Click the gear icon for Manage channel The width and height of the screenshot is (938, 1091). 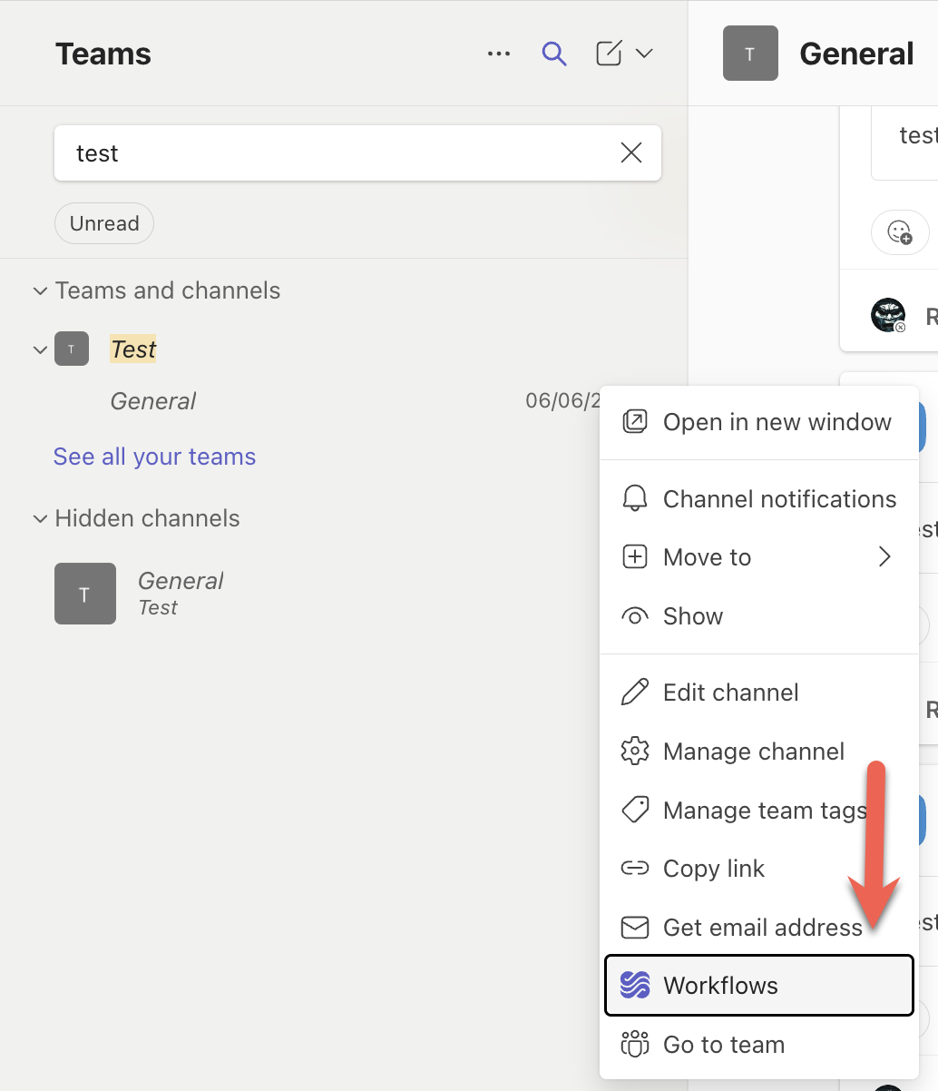tap(635, 752)
